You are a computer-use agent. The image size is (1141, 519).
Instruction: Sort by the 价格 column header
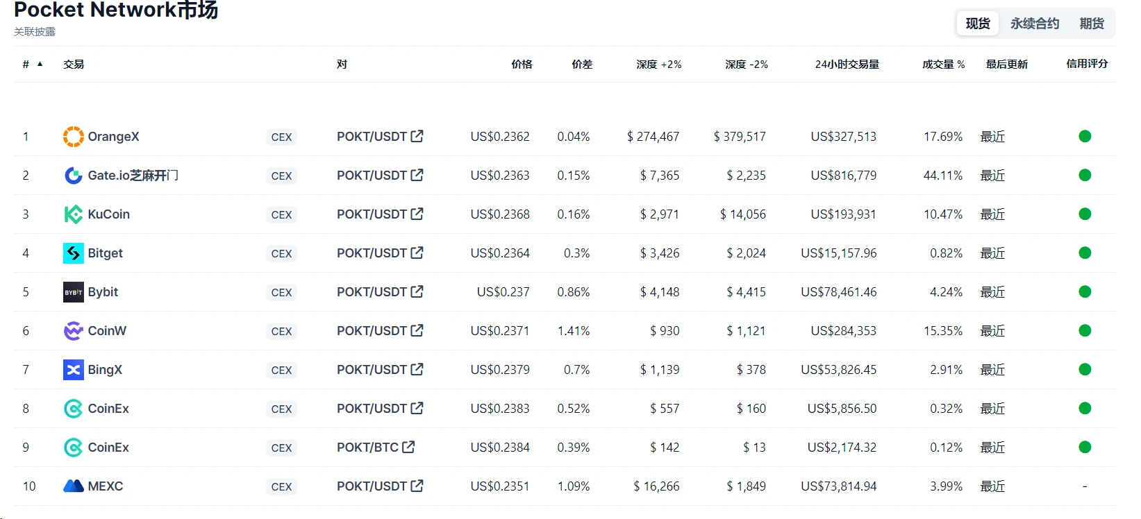click(x=521, y=64)
